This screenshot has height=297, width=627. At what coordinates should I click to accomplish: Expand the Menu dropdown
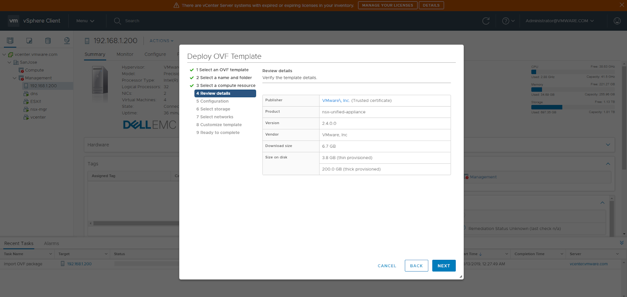click(85, 21)
